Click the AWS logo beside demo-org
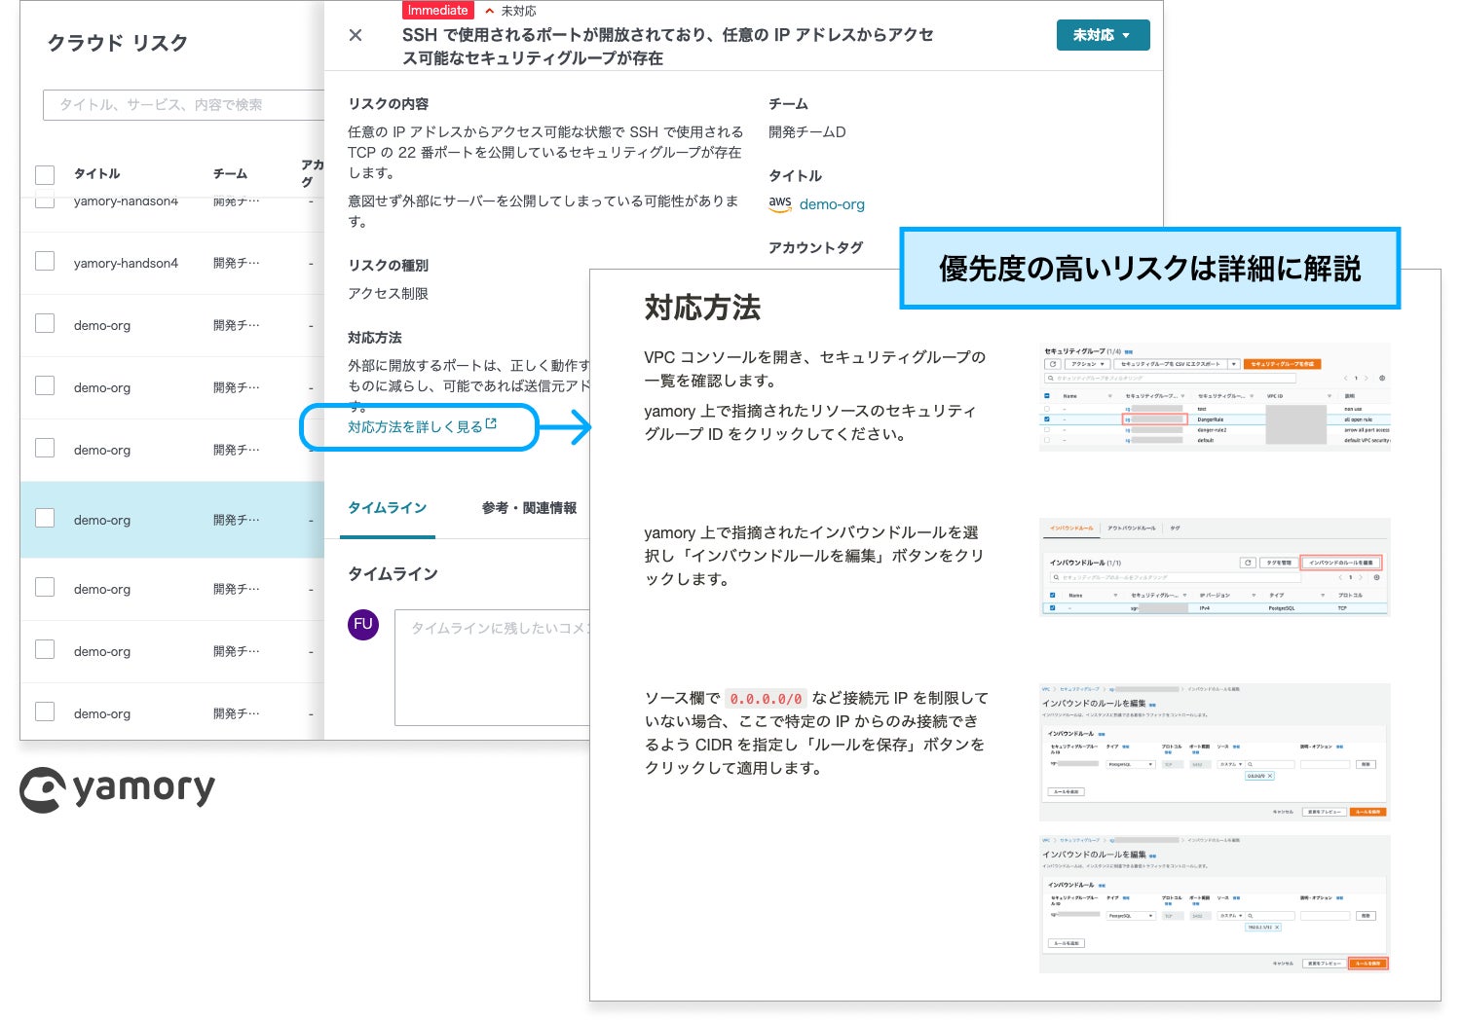 point(780,203)
